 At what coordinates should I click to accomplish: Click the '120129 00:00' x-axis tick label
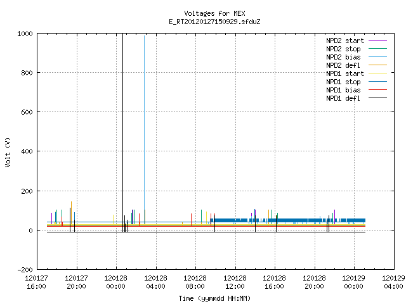click(353, 282)
